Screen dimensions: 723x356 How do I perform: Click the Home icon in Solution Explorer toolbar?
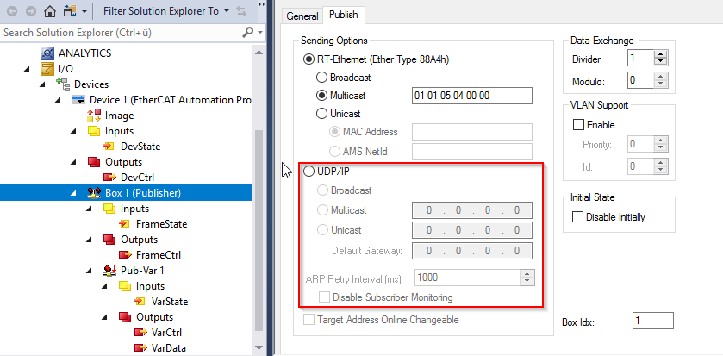click(49, 11)
